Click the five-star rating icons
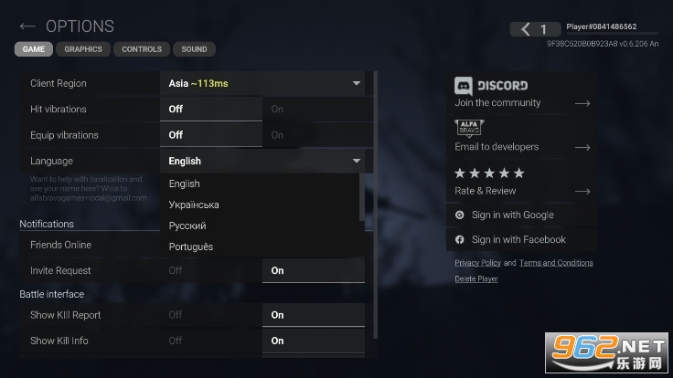The width and height of the screenshot is (673, 378). [x=489, y=173]
